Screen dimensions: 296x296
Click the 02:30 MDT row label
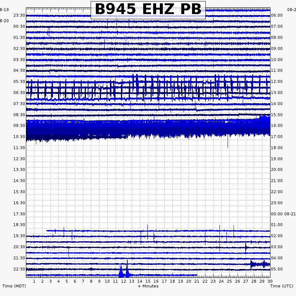click(19, 49)
